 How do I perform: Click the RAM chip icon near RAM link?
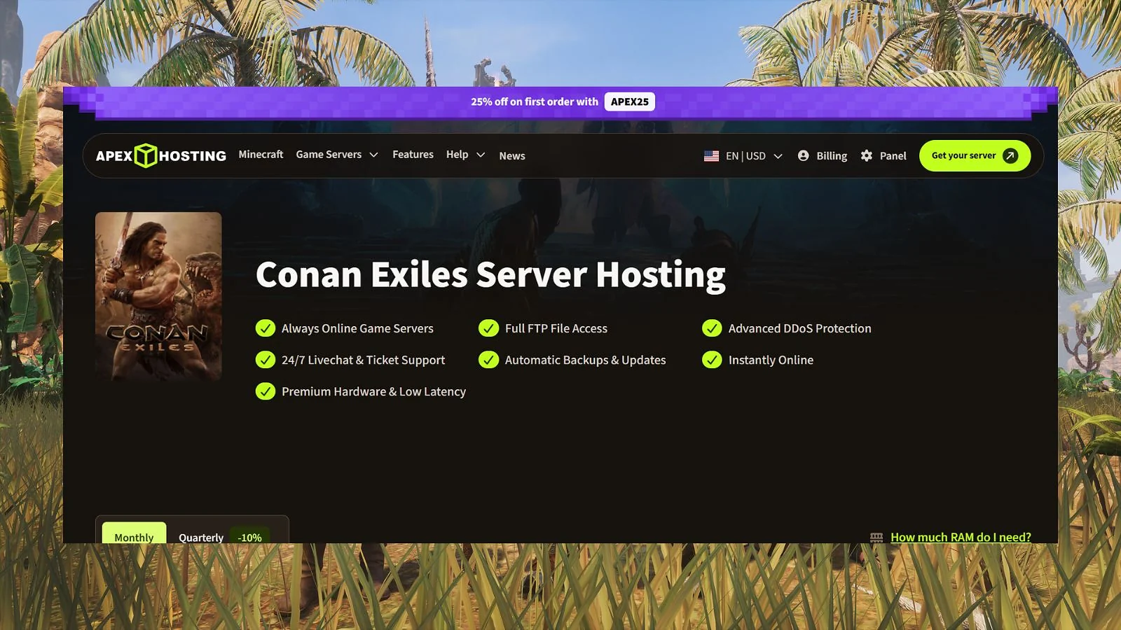[876, 538]
